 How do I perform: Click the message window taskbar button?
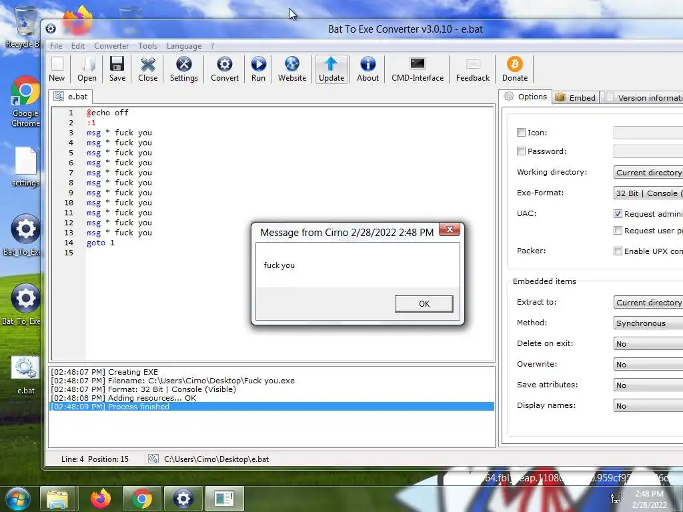coord(224,499)
